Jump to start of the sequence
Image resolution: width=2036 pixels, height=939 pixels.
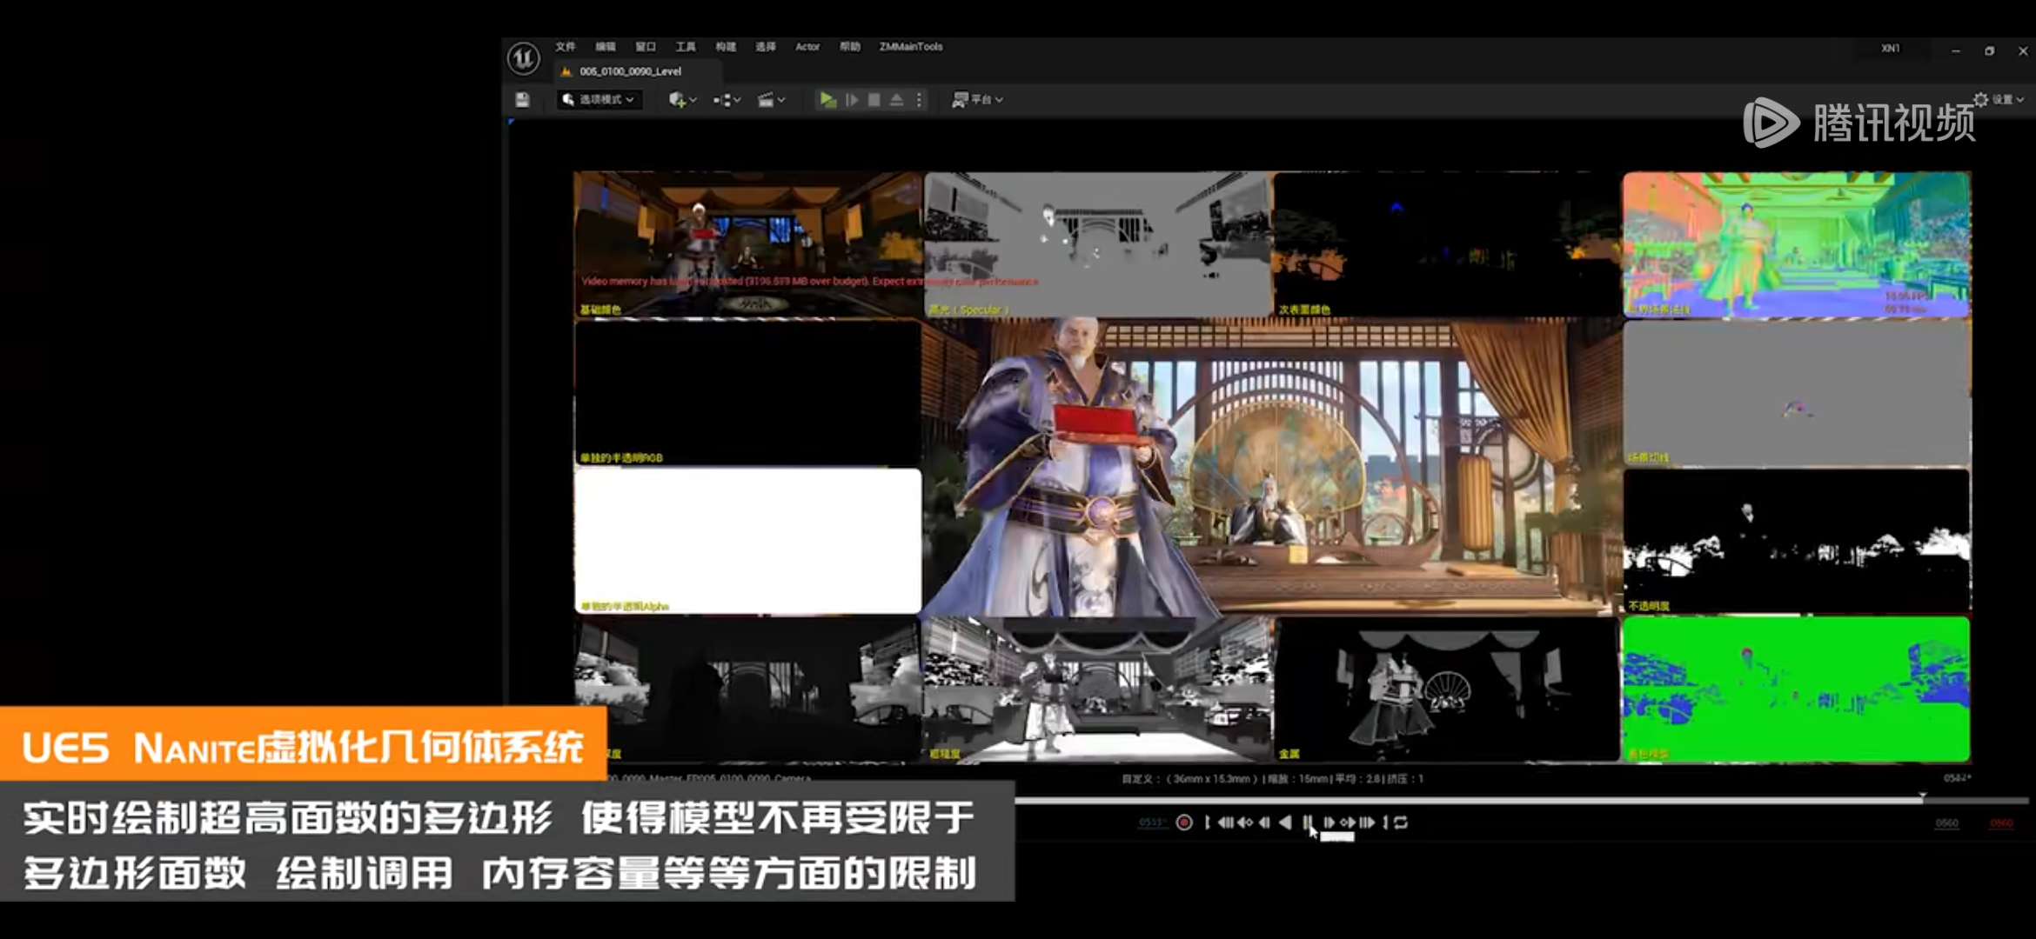[1225, 822]
